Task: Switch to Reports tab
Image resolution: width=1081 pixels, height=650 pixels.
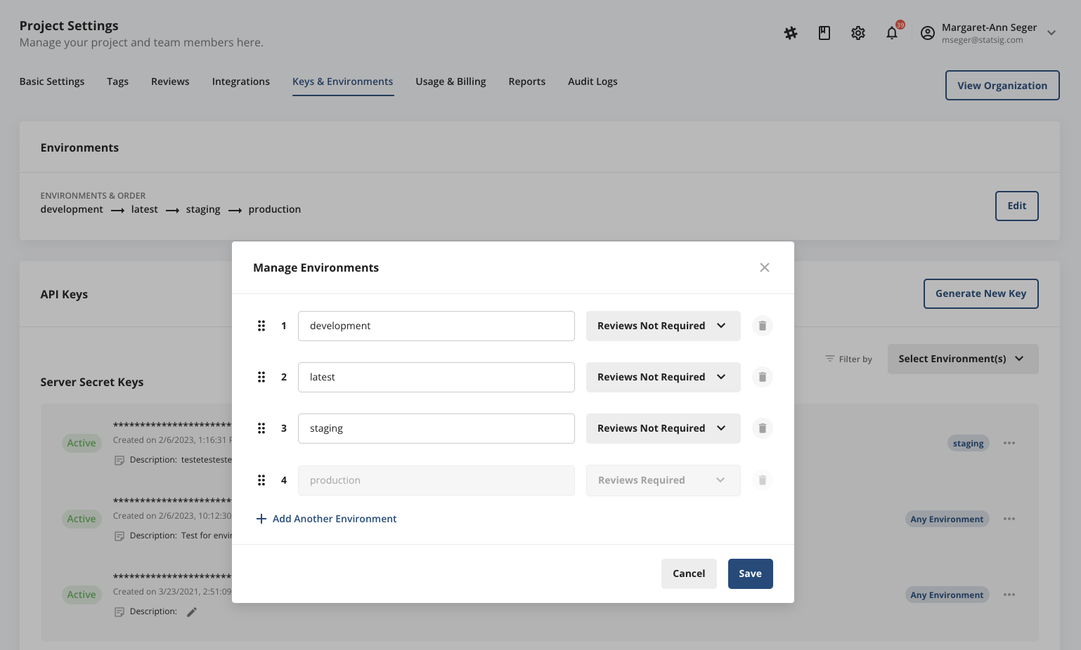Action: pyautogui.click(x=527, y=81)
